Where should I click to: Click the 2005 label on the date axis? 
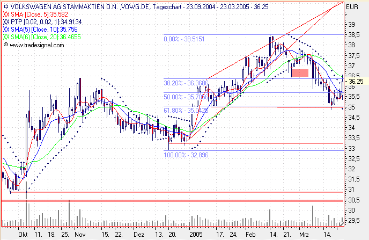coord(196,235)
